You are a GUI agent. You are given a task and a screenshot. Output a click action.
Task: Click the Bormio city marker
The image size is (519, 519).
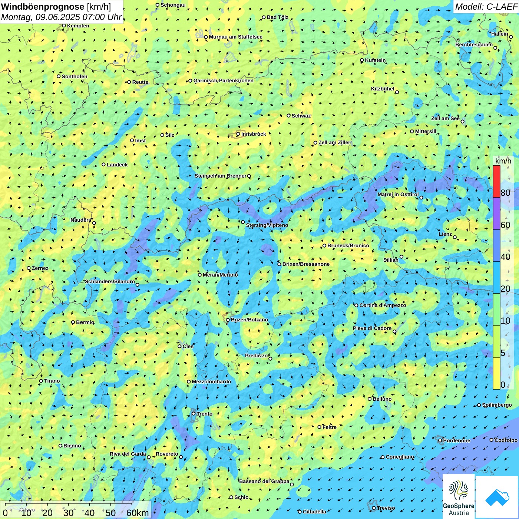73,323
